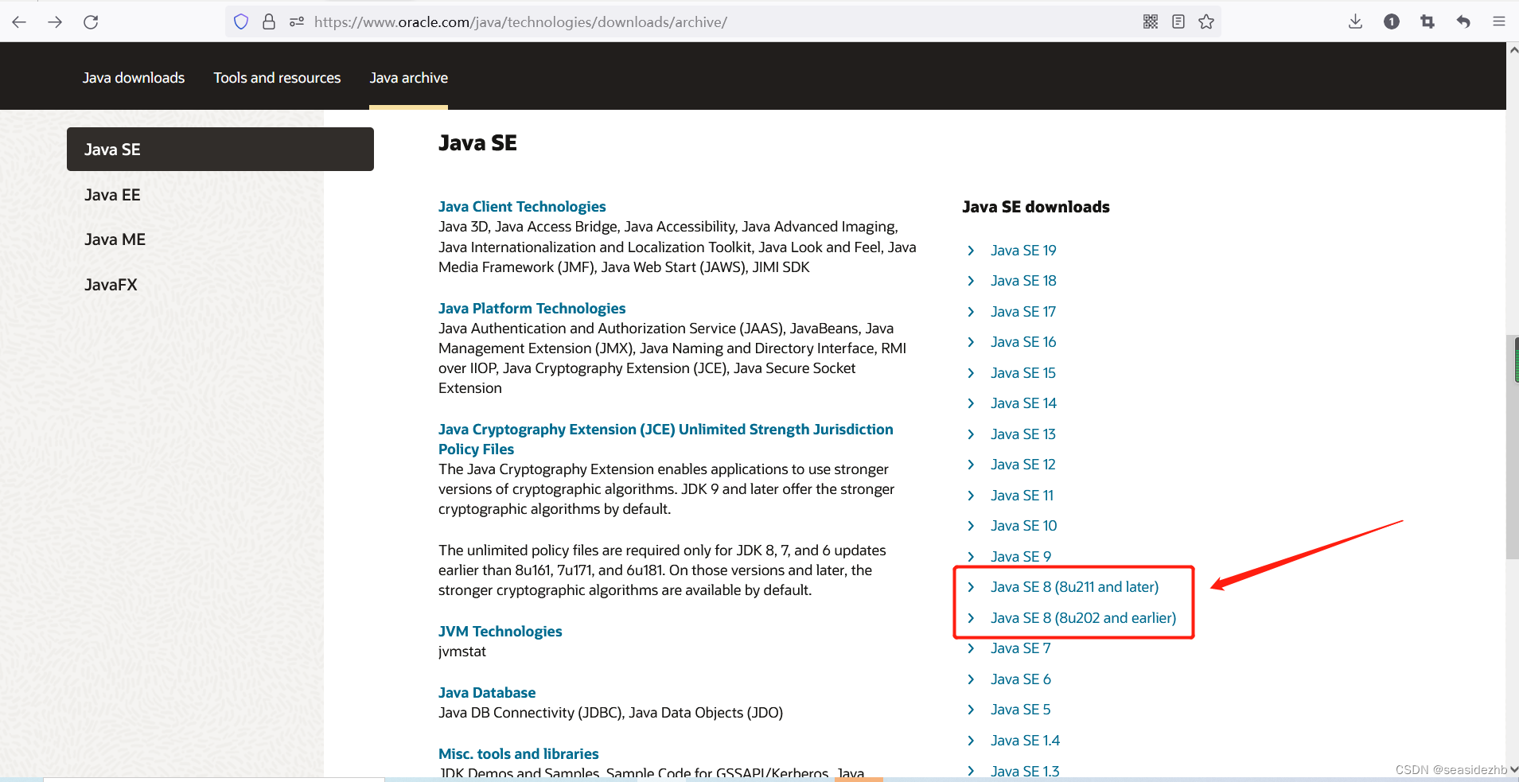Open JVM Technologies link
Screen dimensions: 1519x782
tap(500, 632)
